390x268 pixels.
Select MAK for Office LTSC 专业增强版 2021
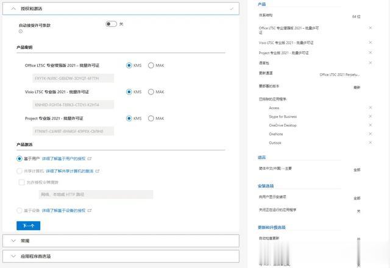click(151, 65)
